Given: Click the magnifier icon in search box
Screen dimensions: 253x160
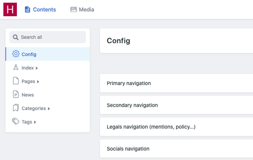Looking at the screenshot, I should pyautogui.click(x=16, y=37).
